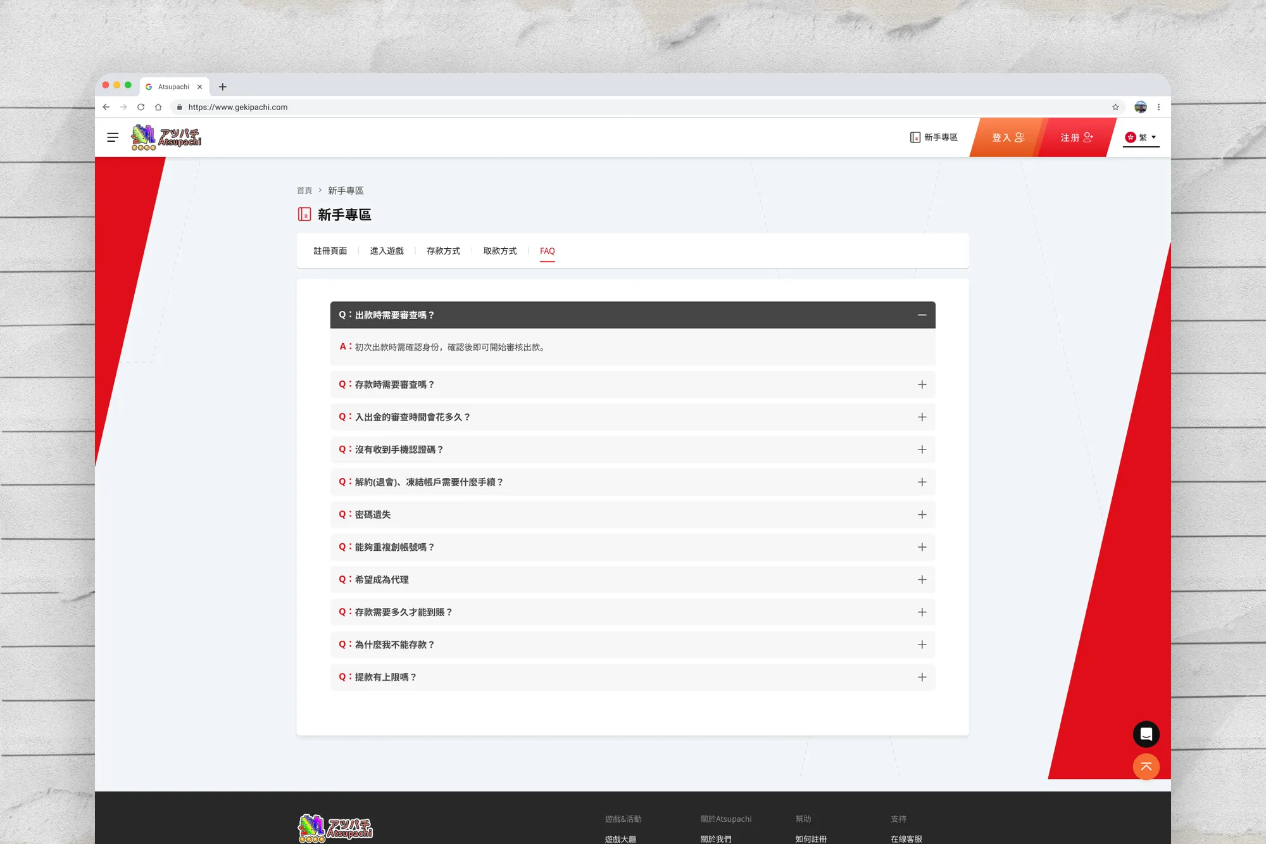The height and width of the screenshot is (844, 1266).
Task: Expand the 希望成為代理 question
Action: coord(633,579)
